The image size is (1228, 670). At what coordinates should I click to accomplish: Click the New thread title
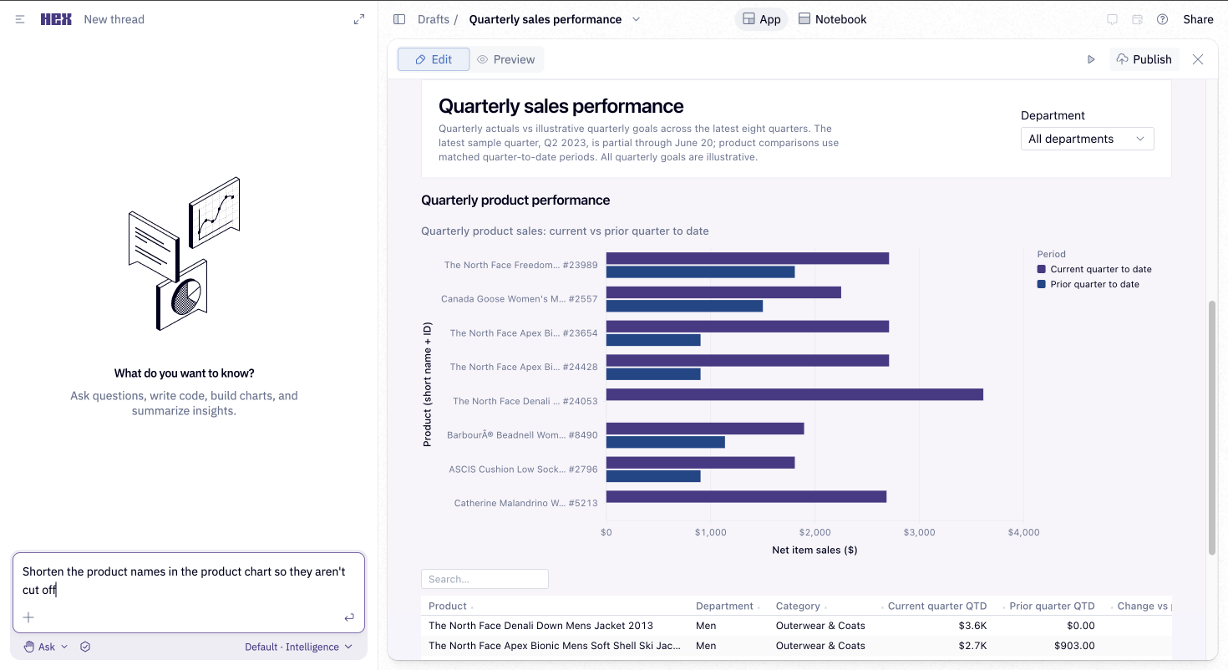(114, 19)
